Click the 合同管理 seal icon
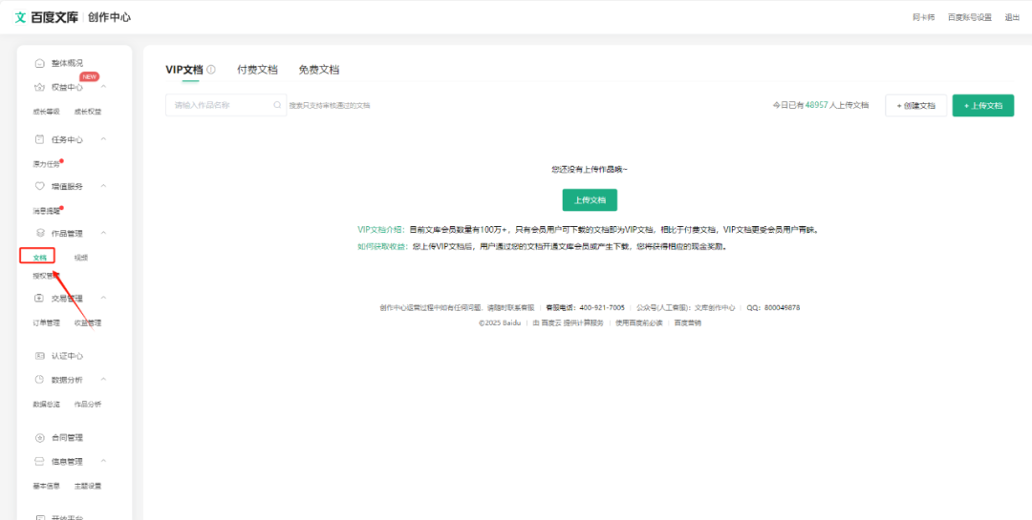The image size is (1032, 520). point(39,437)
